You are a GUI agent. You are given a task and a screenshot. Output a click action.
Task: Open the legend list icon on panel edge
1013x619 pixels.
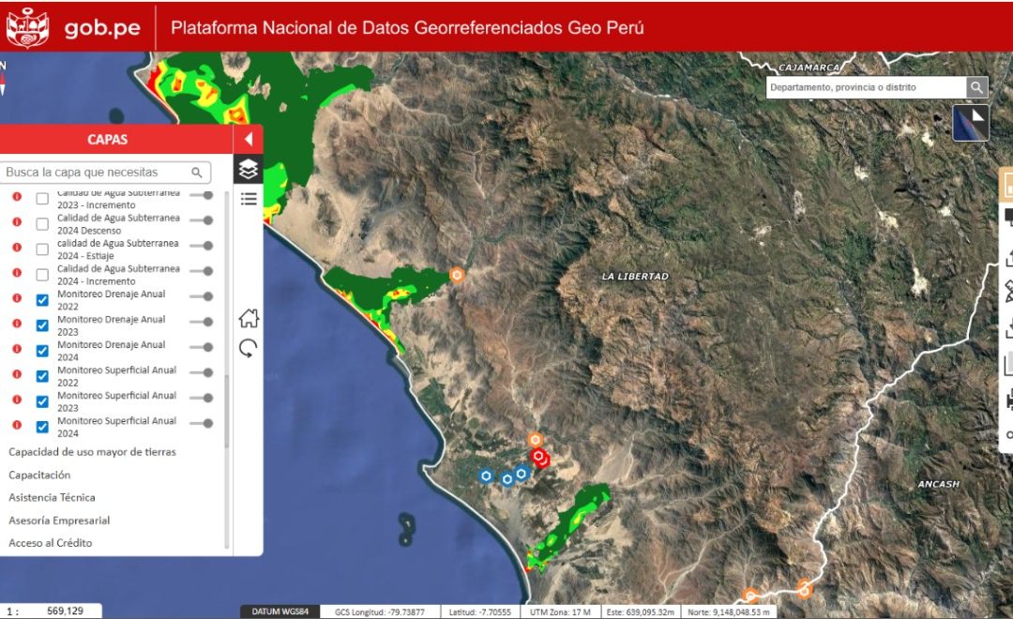coord(248,199)
